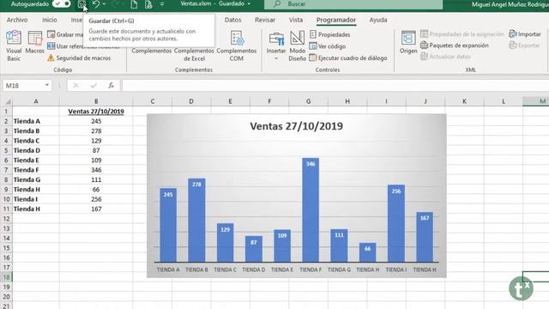Viewport: 549px width, 309px height.
Task: Click the chart title Ventas 27/10/2019
Action: 296,126
